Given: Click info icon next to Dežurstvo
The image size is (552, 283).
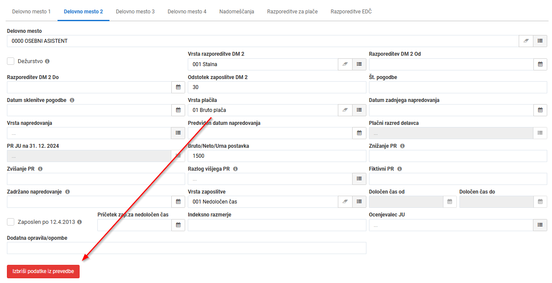Looking at the screenshot, I should point(47,61).
